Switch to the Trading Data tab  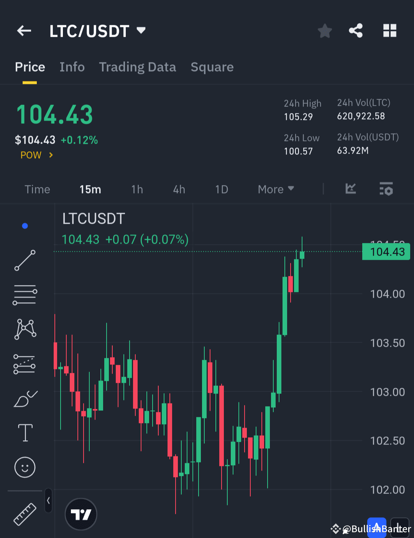[x=137, y=67]
